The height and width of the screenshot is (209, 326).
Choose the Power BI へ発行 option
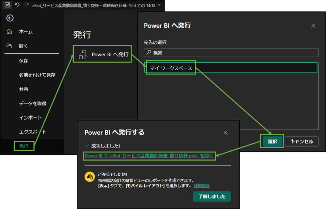[x=102, y=54]
